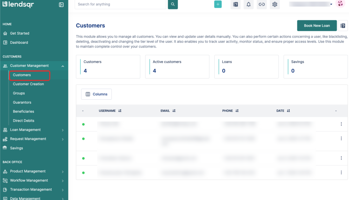Sort the table by the Email column
This screenshot has width=349, height=200.
click(174, 111)
